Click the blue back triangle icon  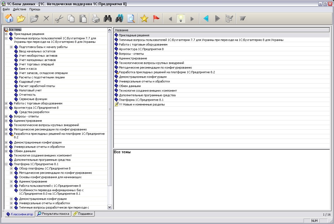[206, 19]
